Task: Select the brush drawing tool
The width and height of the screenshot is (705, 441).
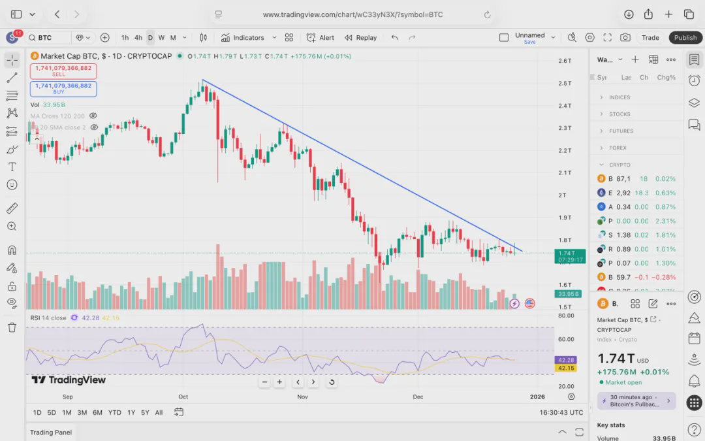Action: [x=12, y=149]
